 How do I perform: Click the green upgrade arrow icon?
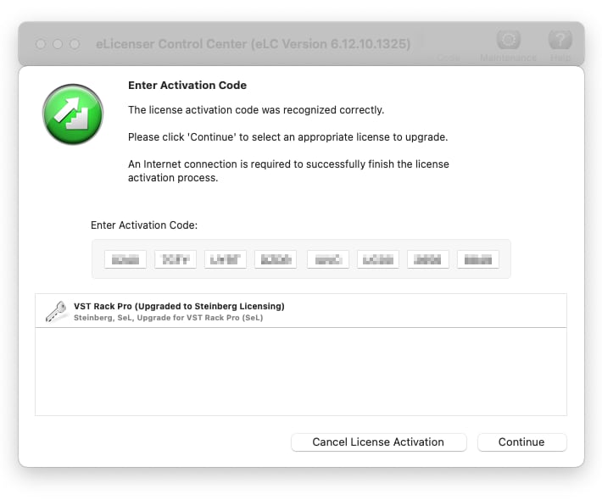pos(73,114)
